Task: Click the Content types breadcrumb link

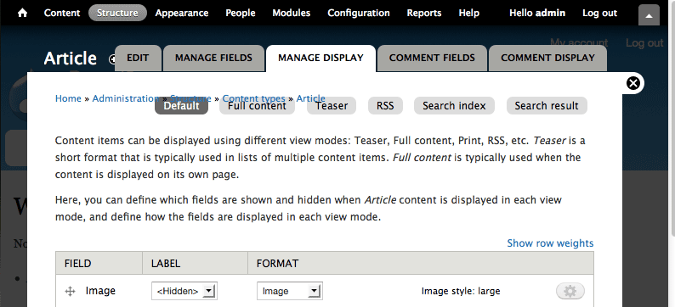Action: coord(253,98)
